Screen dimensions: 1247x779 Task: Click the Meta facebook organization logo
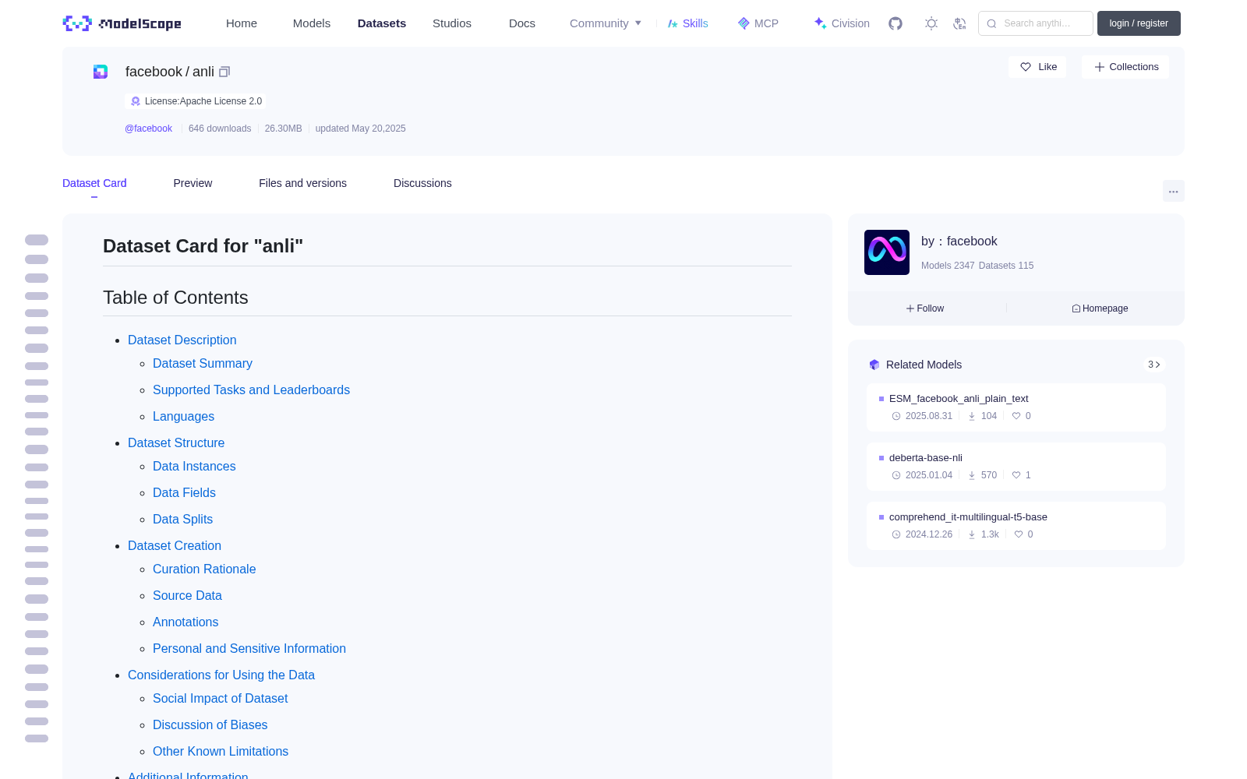coord(887,252)
